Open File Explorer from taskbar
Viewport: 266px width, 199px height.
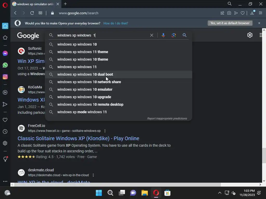click(x=144, y=193)
